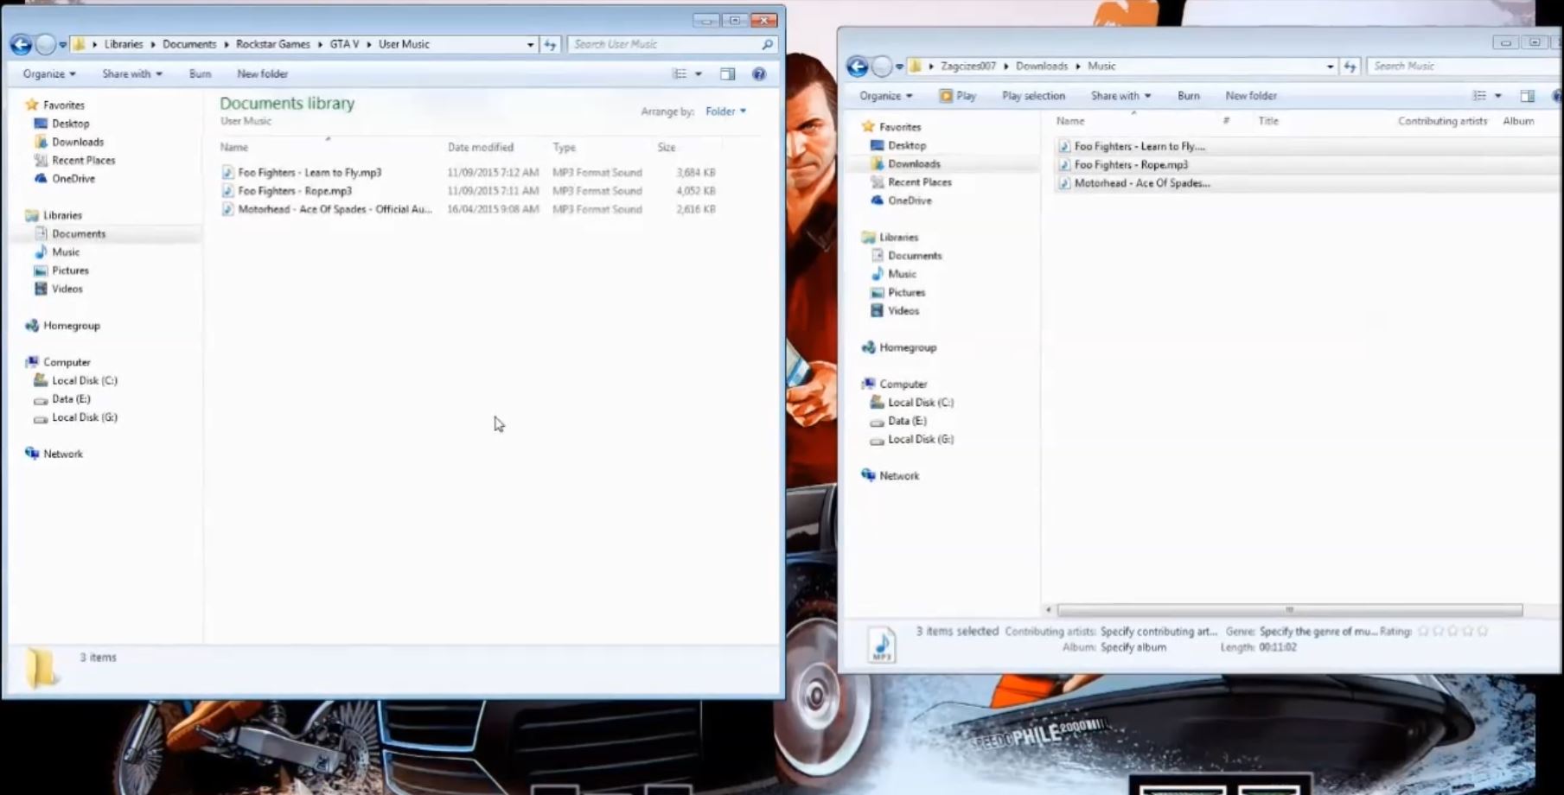Open the Organize menu in User Music window
The image size is (1564, 795).
click(x=49, y=74)
